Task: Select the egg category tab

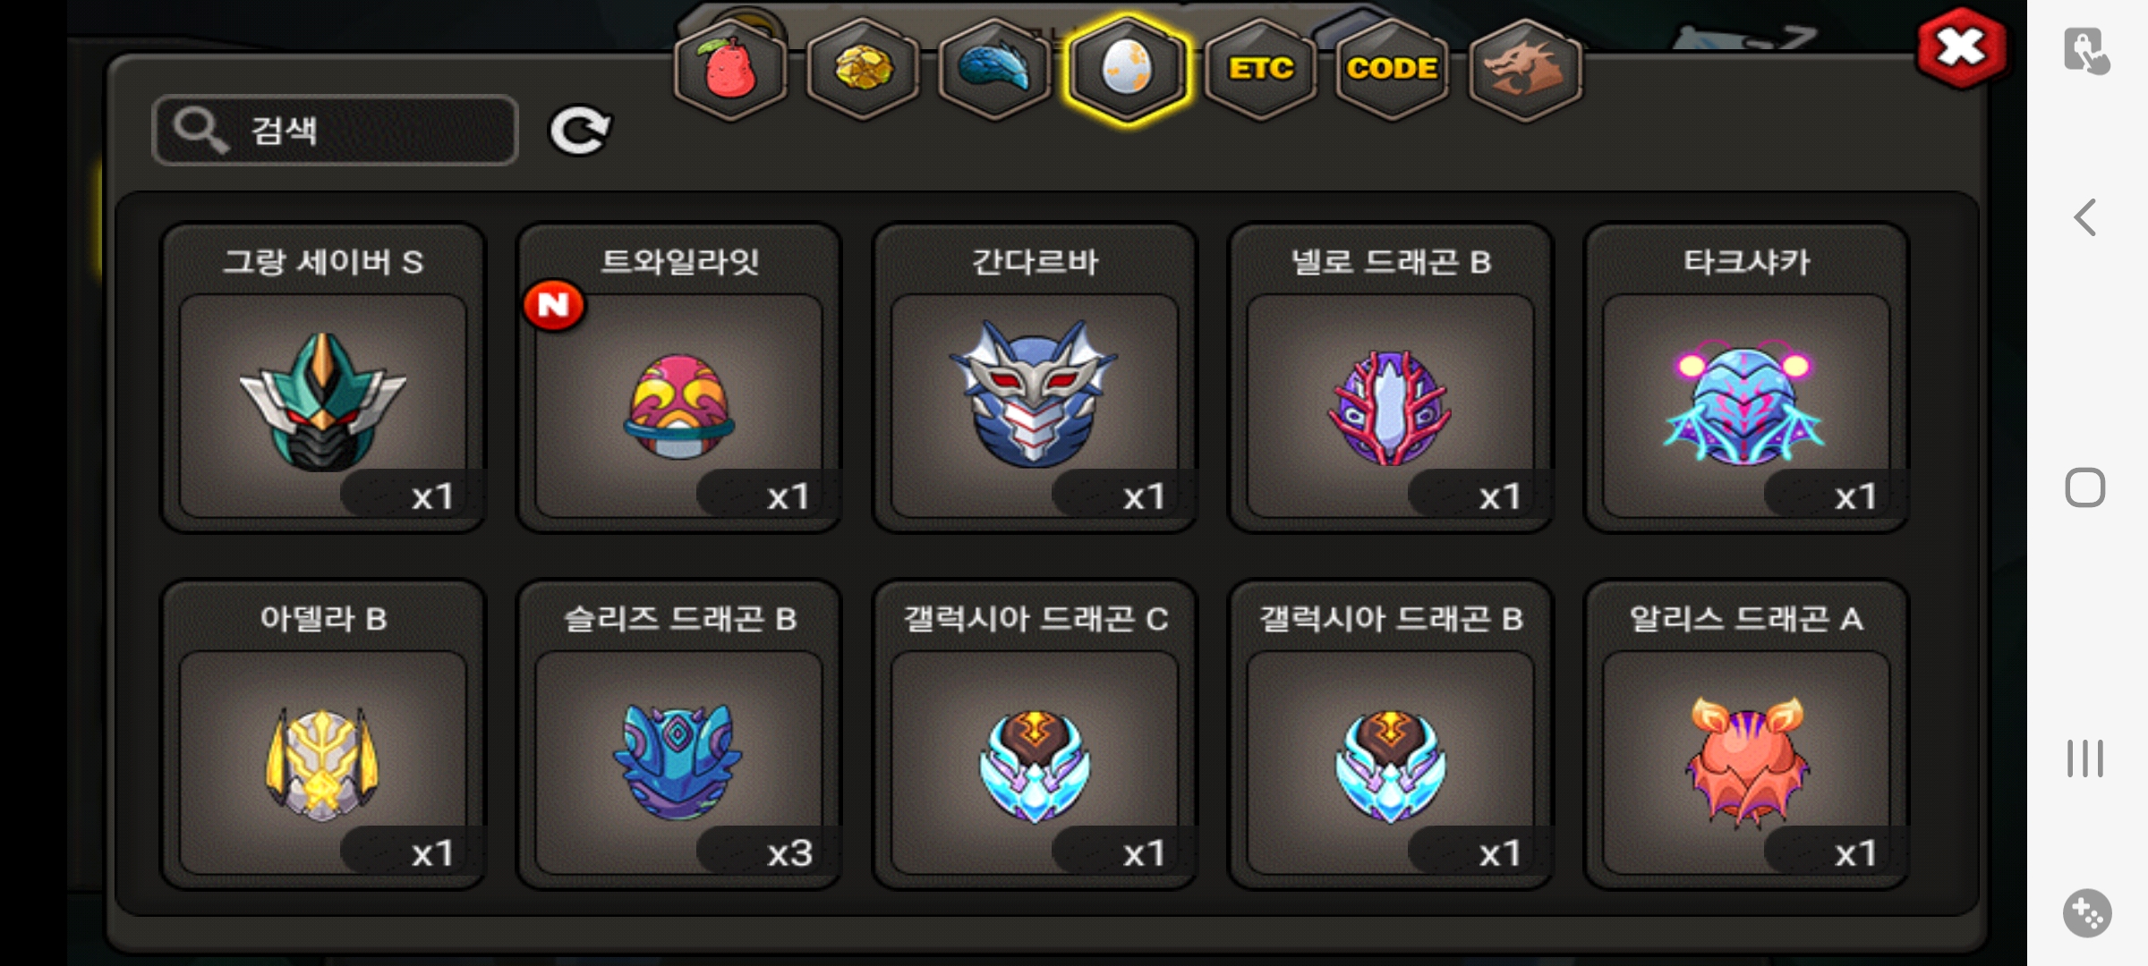Action: point(1128,70)
